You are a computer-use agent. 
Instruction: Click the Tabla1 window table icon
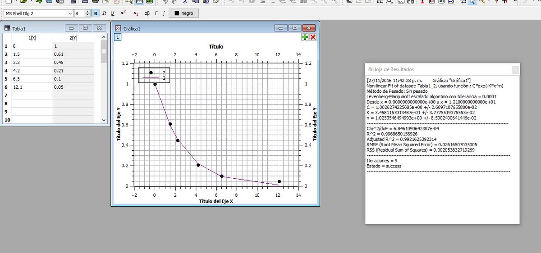point(7,28)
